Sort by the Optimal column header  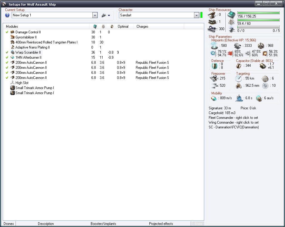click(125, 27)
